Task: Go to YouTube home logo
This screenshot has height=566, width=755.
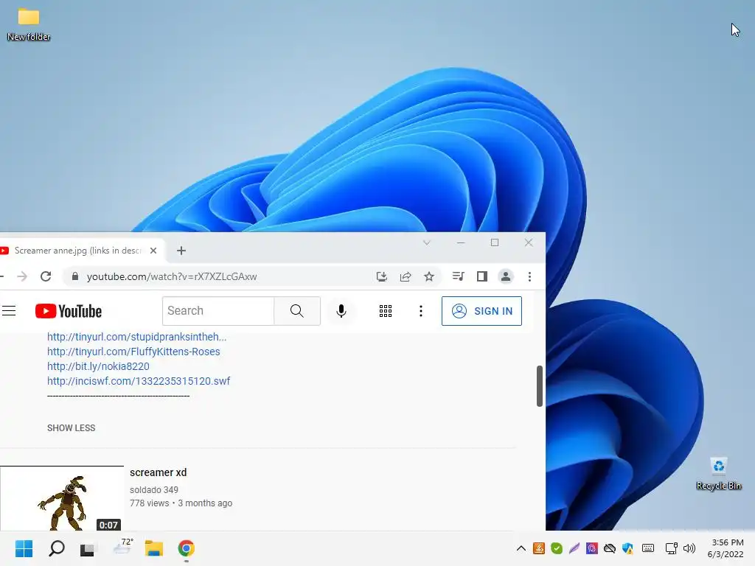Action: [x=69, y=312]
